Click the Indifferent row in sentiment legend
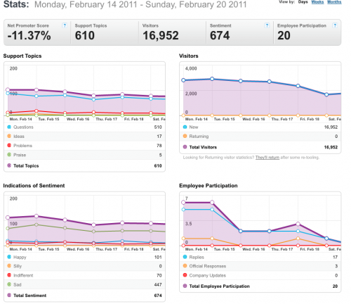 [x=84, y=275]
